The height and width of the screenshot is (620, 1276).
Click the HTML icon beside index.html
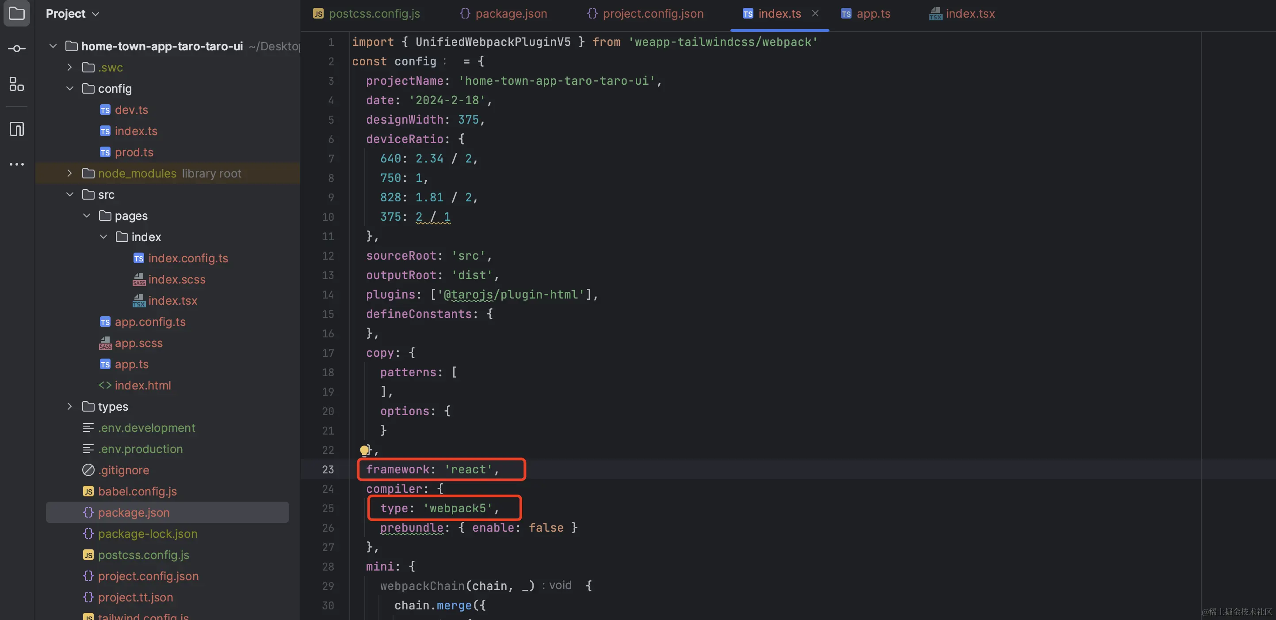106,385
